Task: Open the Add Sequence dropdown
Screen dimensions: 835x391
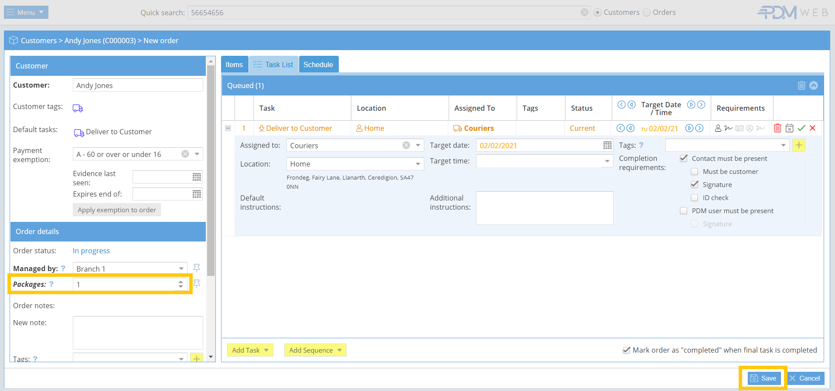Action: coord(315,350)
